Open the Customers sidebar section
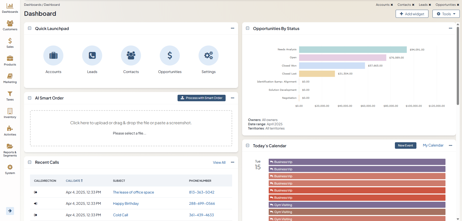462x221 pixels. (x=10, y=25)
